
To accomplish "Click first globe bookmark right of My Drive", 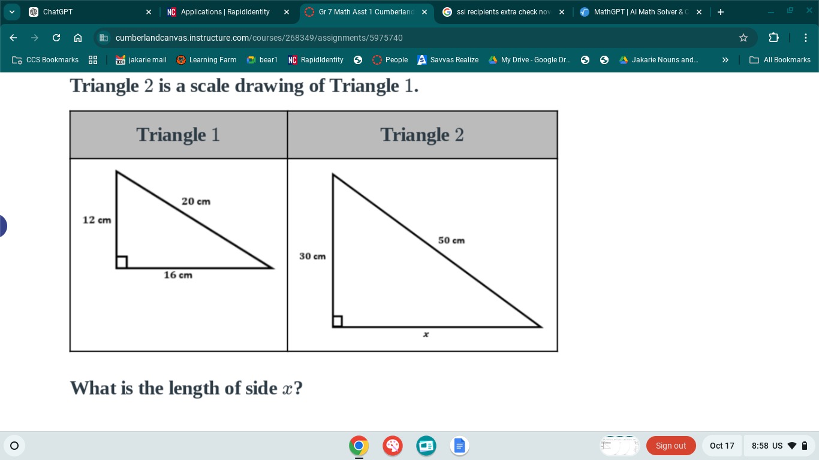I will [x=585, y=60].
